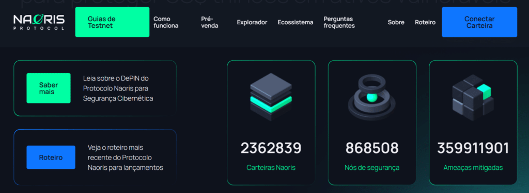Click the Naoris Protocol logo

[39, 22]
